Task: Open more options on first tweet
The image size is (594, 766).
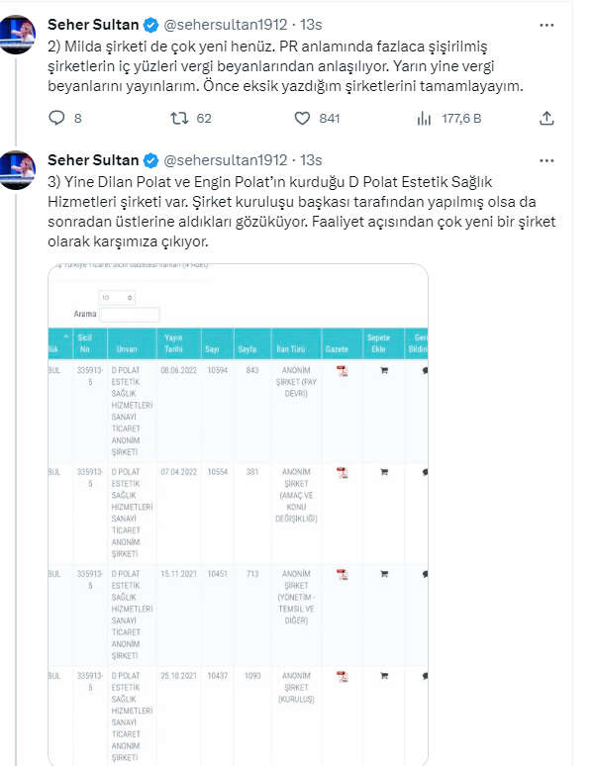Action: point(546,24)
